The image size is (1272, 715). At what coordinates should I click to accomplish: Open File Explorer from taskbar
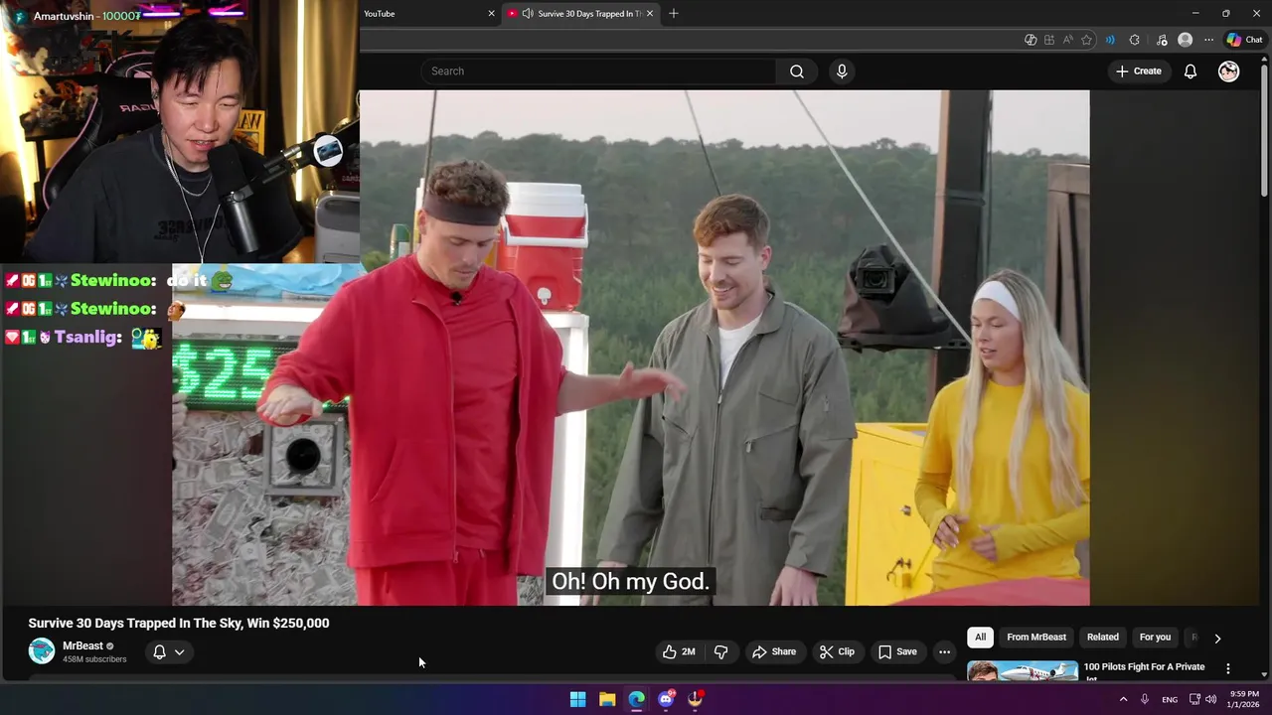click(x=607, y=699)
